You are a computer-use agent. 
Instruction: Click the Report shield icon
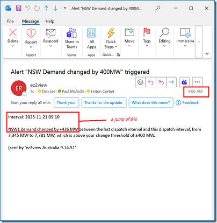[31, 33]
